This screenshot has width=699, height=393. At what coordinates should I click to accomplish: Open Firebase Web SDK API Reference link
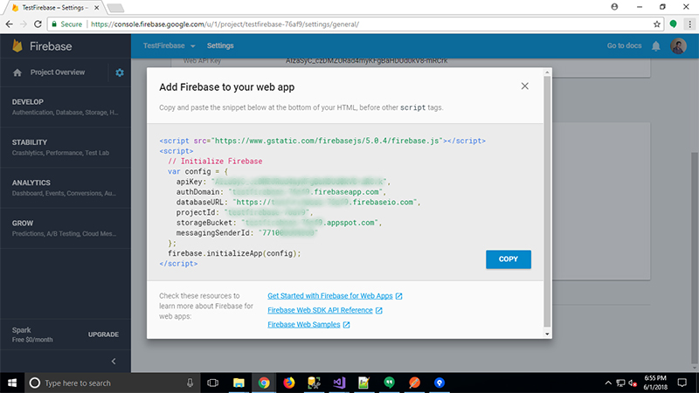tap(325, 311)
